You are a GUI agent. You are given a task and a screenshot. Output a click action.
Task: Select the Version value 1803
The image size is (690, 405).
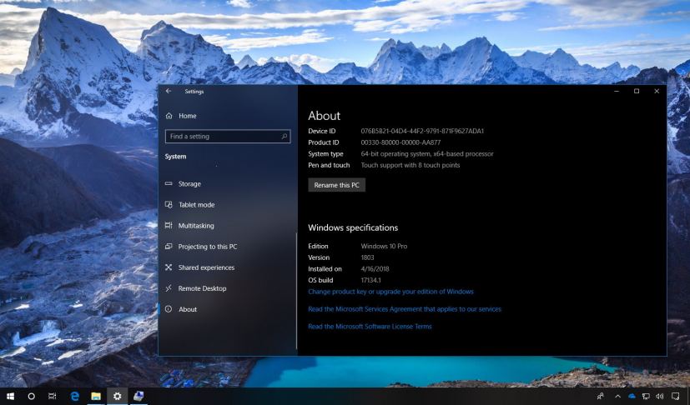point(367,257)
